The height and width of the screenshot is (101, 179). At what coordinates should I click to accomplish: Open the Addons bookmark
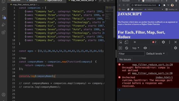[149, 9]
